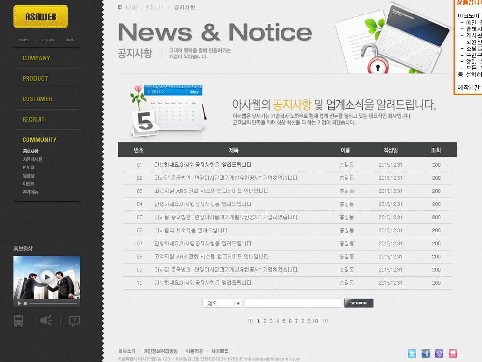The image size is (482, 362).
Task: Click the video progress bar
Action: pos(53,303)
